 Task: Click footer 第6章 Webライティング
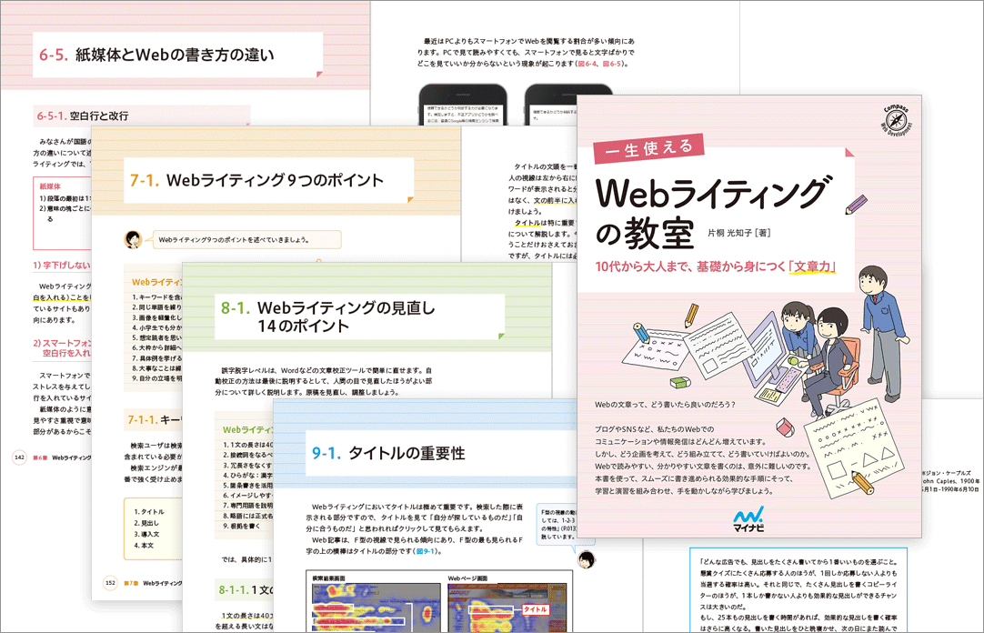coord(62,458)
